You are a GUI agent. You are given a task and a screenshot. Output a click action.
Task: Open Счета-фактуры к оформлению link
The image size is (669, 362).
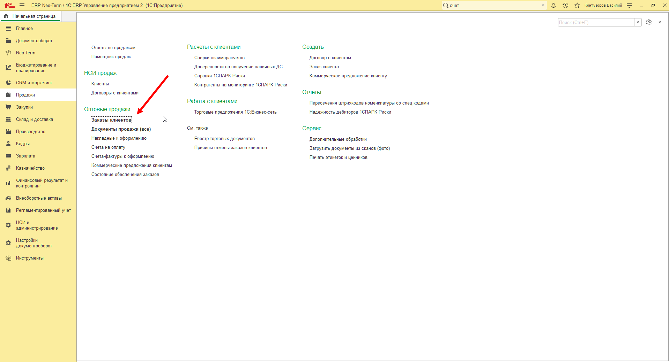[x=123, y=156]
